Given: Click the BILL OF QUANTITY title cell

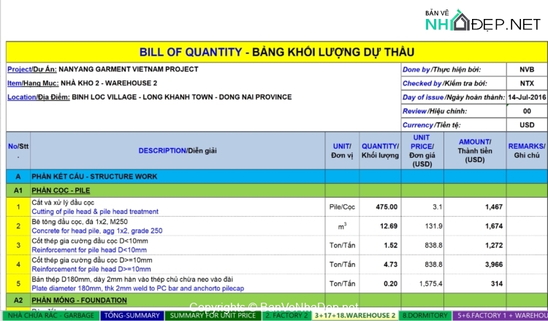Looking at the screenshot, I should (276, 52).
